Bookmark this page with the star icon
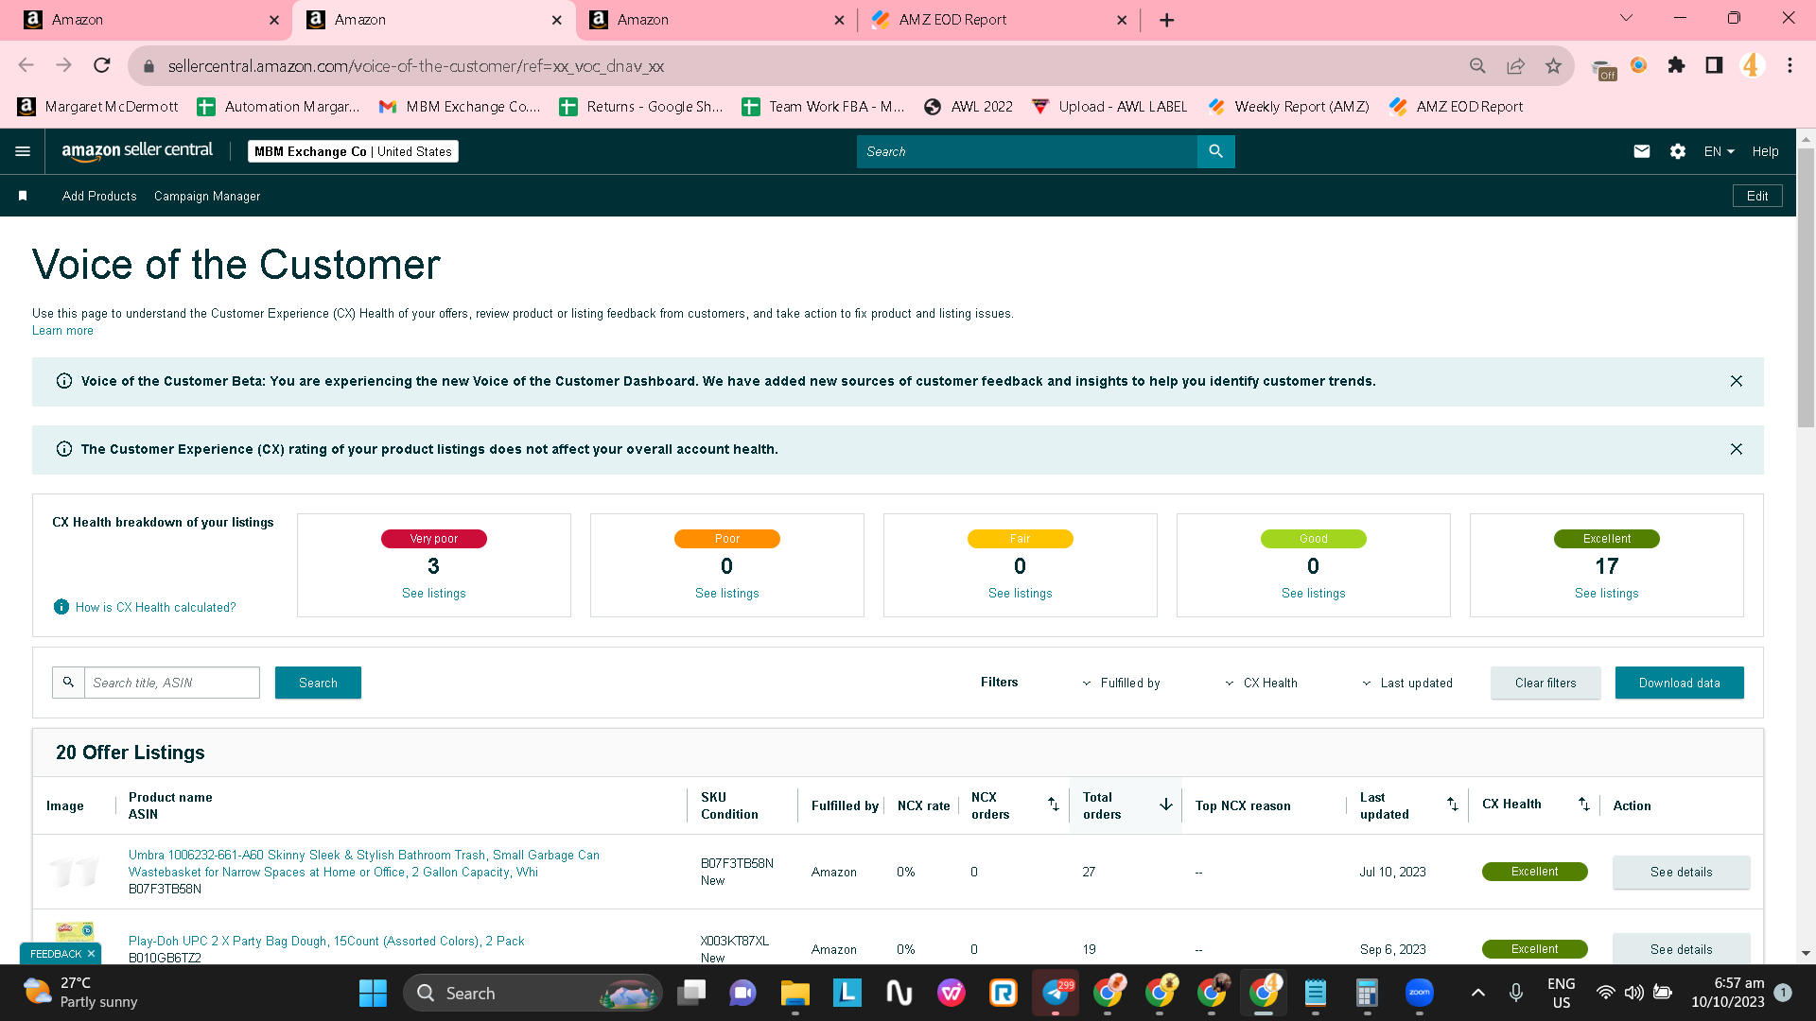The image size is (1816, 1021). tap(1553, 65)
